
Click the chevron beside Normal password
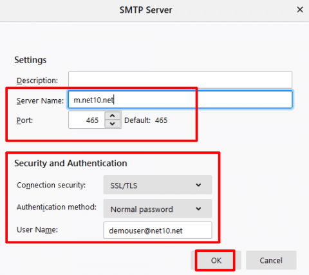coord(198,209)
